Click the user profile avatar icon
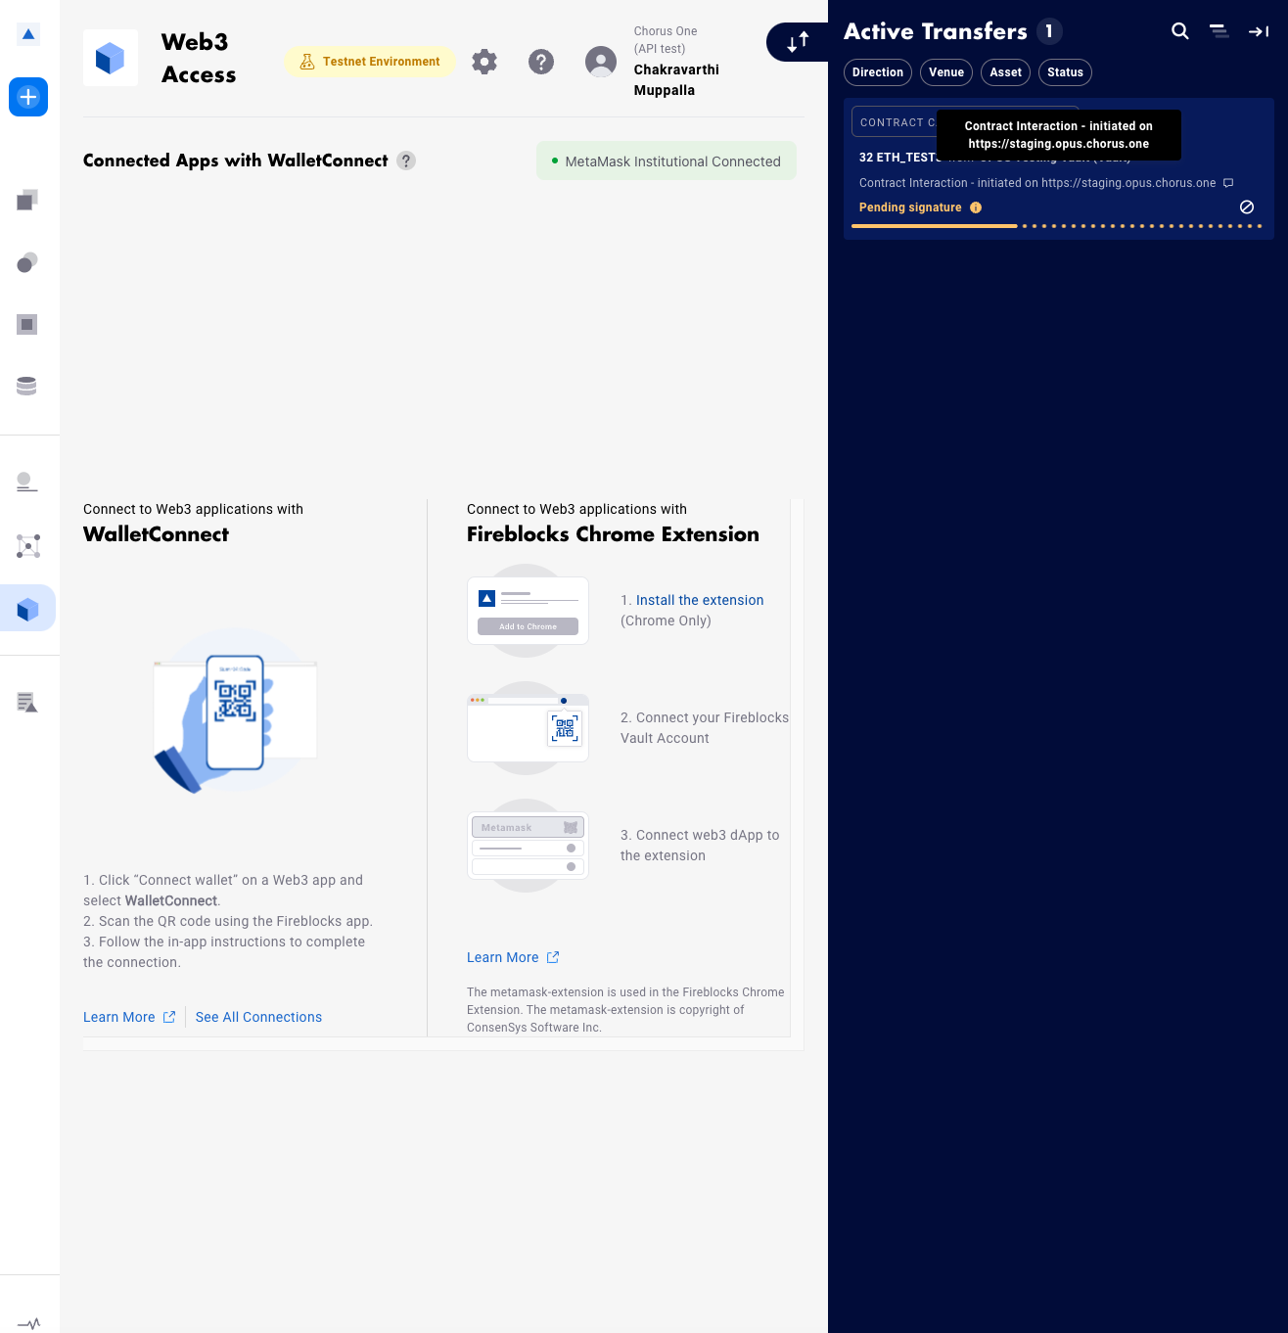1288x1333 pixels. tap(601, 62)
